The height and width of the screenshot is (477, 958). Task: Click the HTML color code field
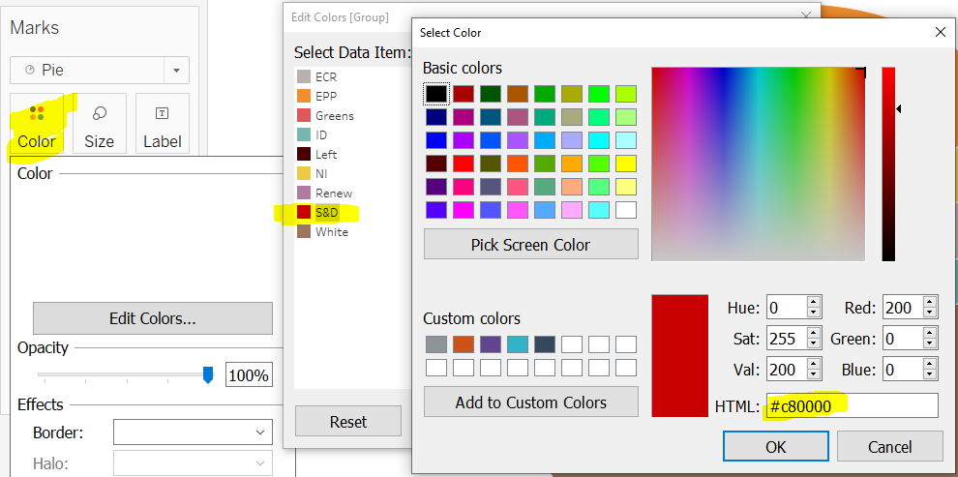click(x=852, y=405)
